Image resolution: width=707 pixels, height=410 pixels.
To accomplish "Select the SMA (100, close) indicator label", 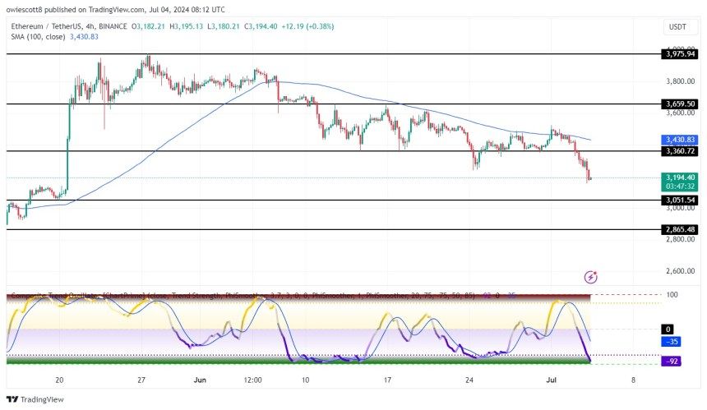I will 38,37.
